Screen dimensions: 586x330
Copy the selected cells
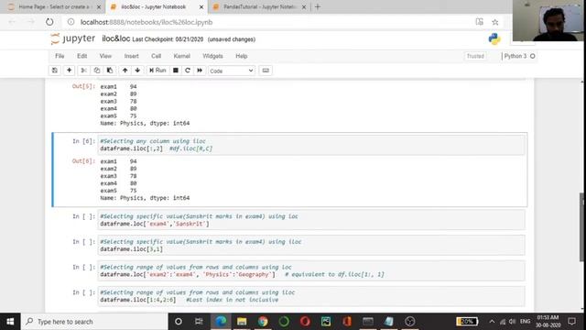pyautogui.click(x=97, y=71)
